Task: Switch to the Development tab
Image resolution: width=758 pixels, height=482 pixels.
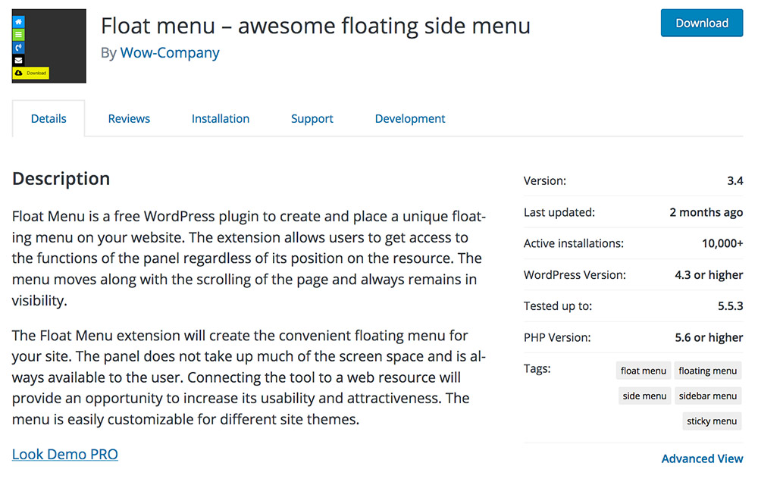Action: [409, 118]
